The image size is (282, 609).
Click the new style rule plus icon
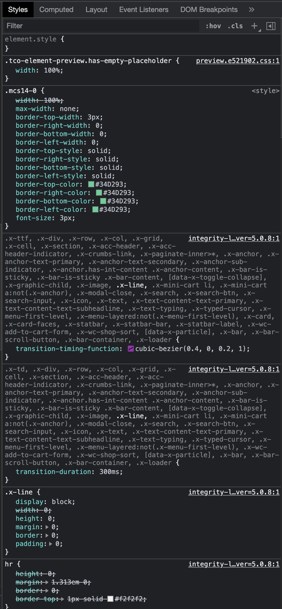(x=254, y=26)
